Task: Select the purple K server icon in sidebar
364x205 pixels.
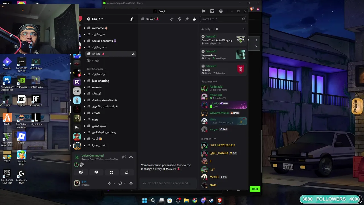Action: click(x=77, y=82)
